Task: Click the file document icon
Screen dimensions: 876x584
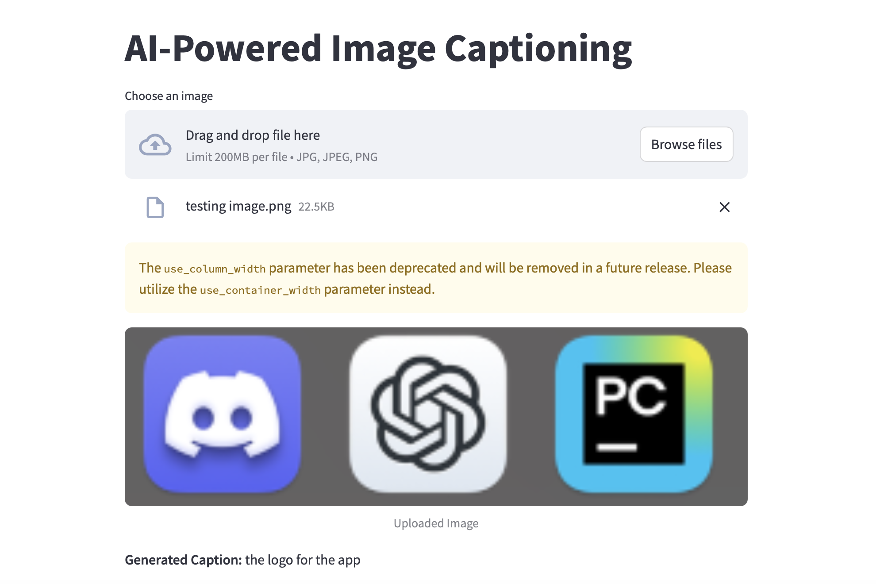Action: click(x=155, y=207)
